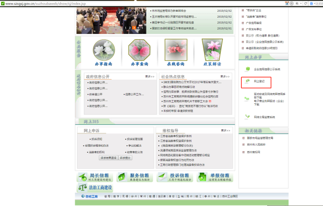Open the 企业信用信息公示系统 link
323x206 pixels.
point(267,69)
